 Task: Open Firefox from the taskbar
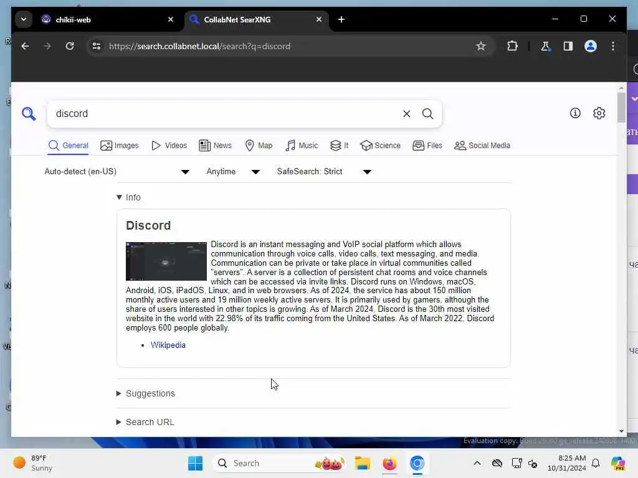(x=389, y=463)
